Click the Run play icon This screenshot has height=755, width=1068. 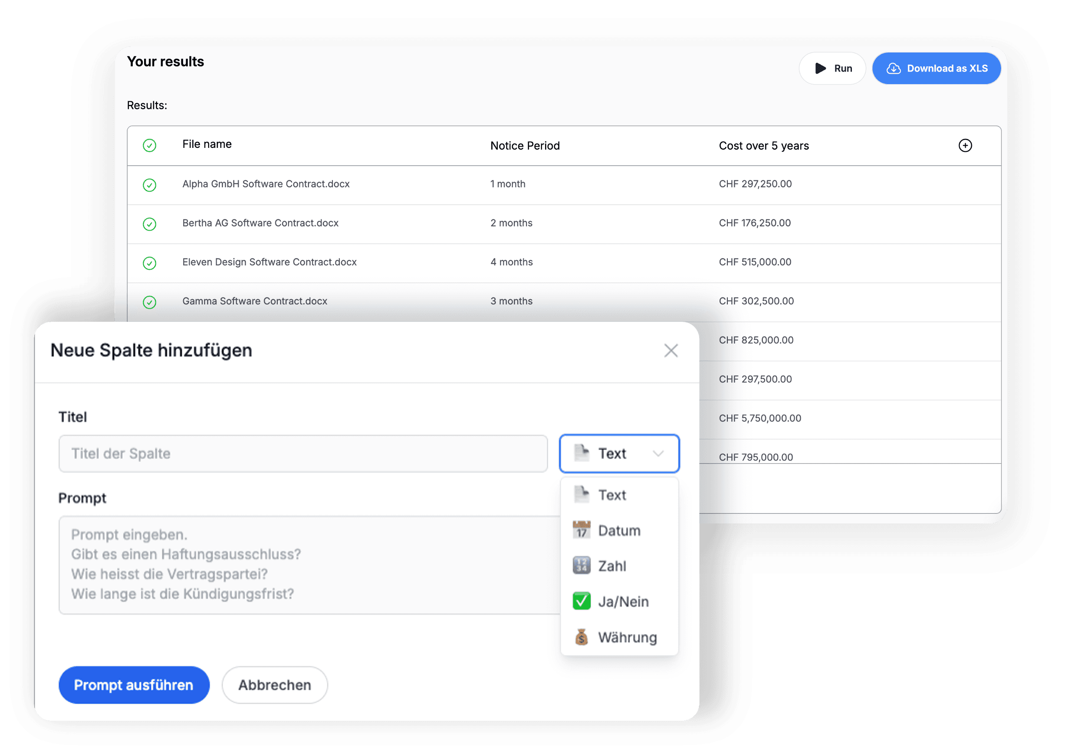(821, 69)
